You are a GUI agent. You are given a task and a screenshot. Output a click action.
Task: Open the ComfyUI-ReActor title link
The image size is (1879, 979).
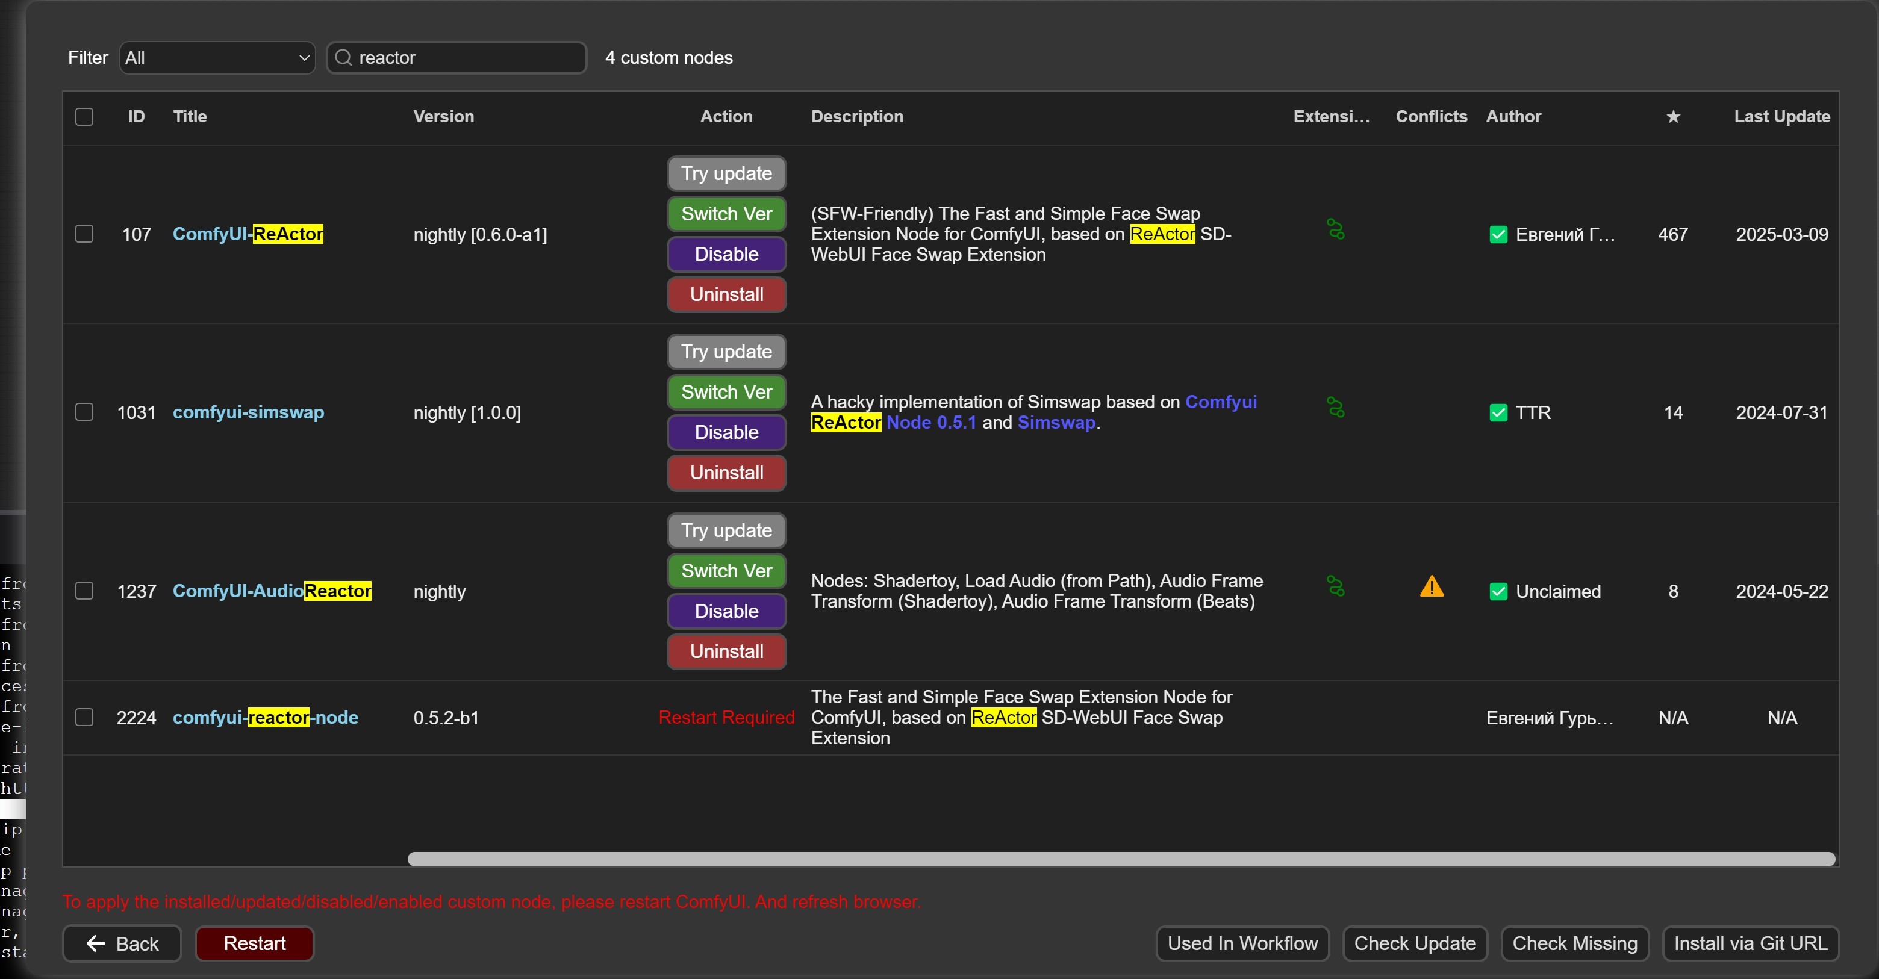[248, 234]
